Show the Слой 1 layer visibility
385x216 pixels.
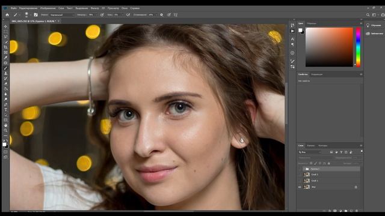300,181
